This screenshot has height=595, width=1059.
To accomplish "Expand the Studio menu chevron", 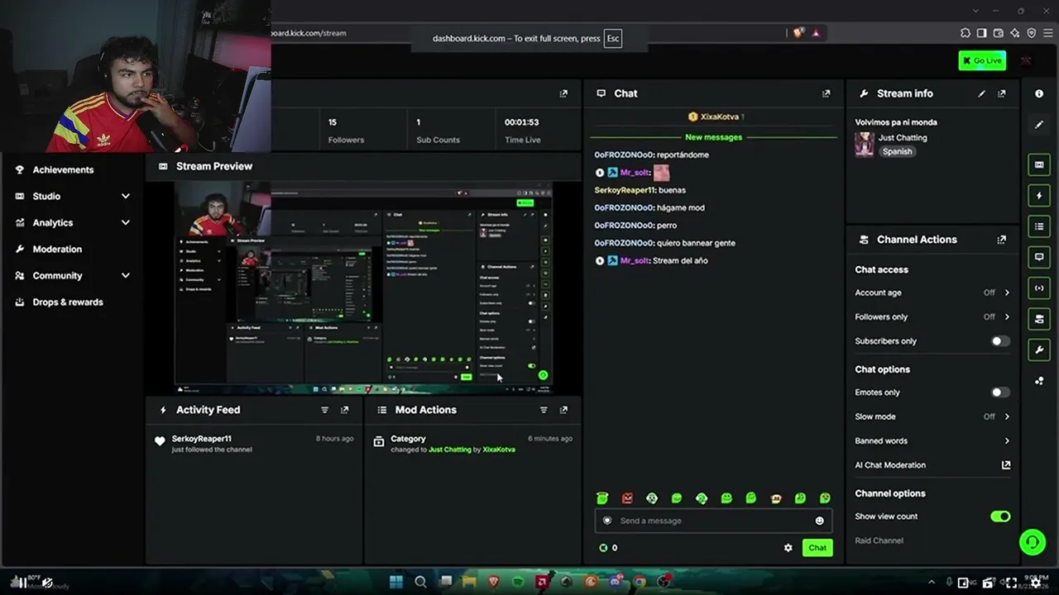I will pos(126,196).
